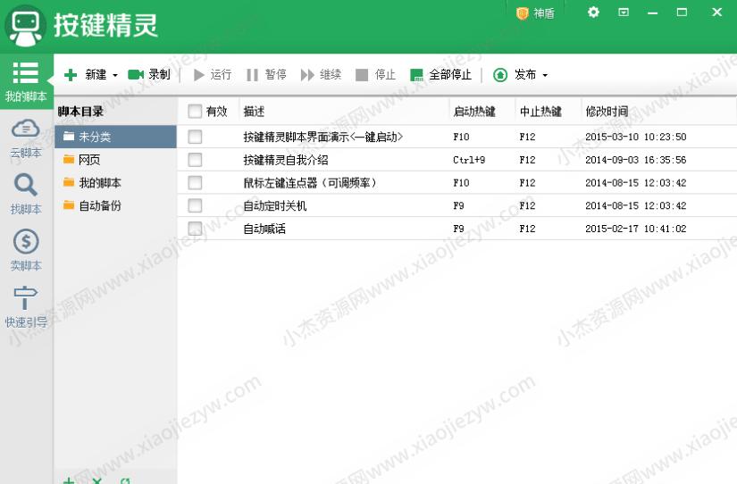Viewport: 737px width, 484px height.
Task: Resume the script with 继续
Action: coord(321,75)
